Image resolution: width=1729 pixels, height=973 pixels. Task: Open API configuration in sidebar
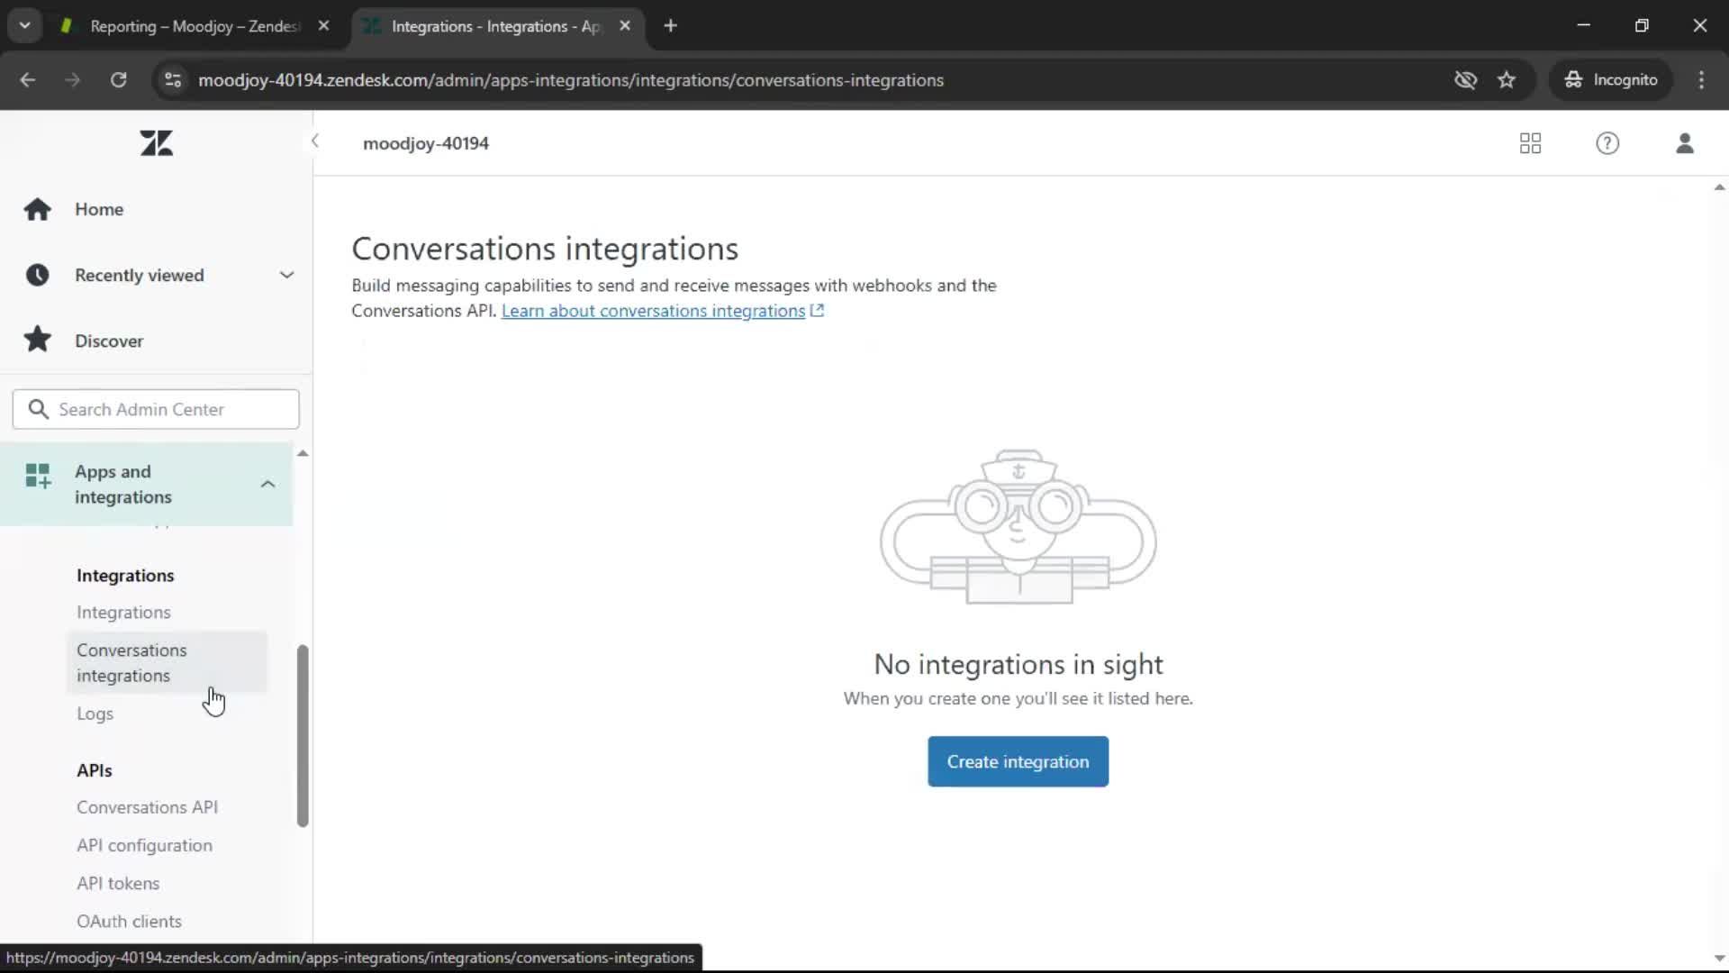tap(144, 845)
